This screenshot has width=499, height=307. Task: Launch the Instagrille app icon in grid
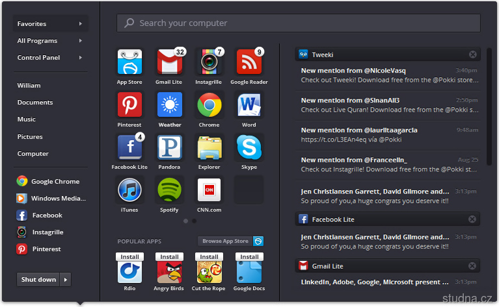209,62
